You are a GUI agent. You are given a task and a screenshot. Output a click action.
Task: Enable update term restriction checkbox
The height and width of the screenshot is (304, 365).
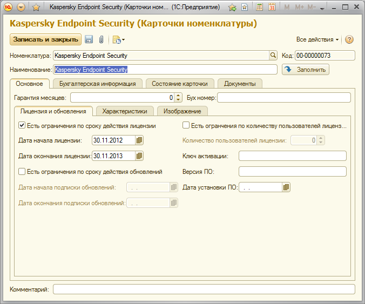22,172
